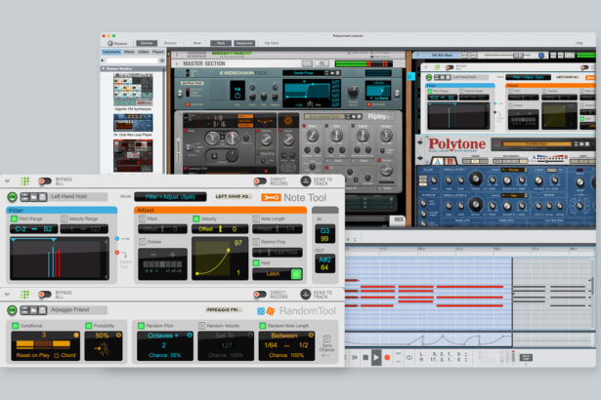601x400 pixels.
Task: Enable Pitch checkbox in Adjust section
Action: pyautogui.click(x=143, y=219)
